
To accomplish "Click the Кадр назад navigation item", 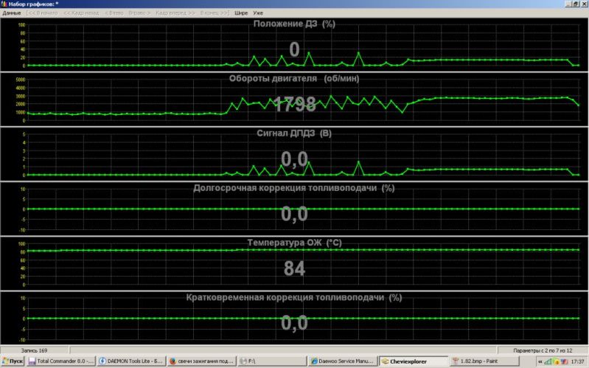I will click(80, 13).
